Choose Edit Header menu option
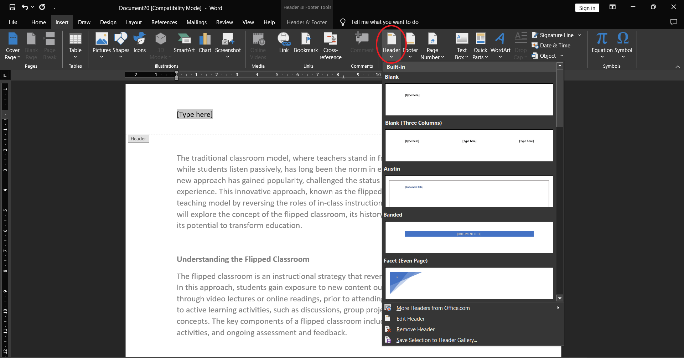Viewport: 684px width, 358px height. (x=410, y=319)
